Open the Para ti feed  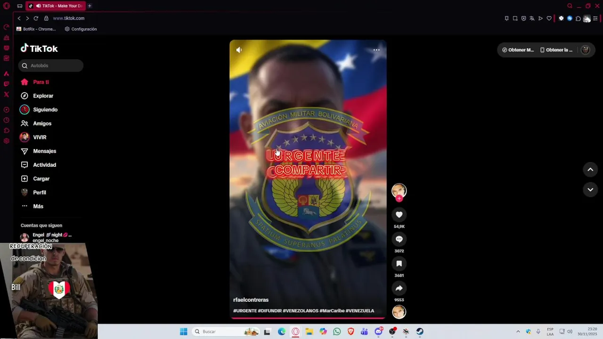coord(35,82)
